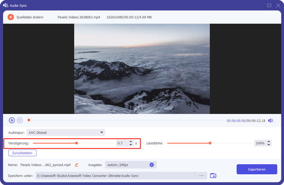The width and height of the screenshot is (284, 185).
Task: Browse the save location with the three-dots button
Action: click(202, 176)
